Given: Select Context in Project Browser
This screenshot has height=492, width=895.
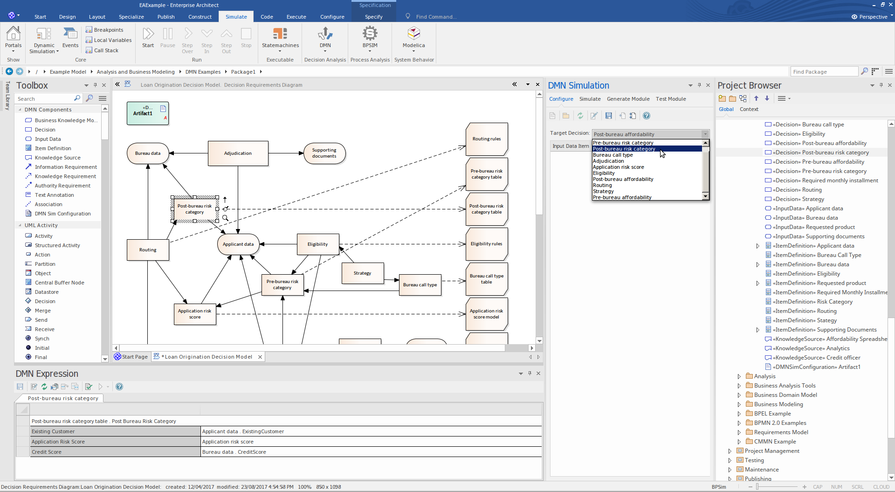Looking at the screenshot, I should coord(749,109).
